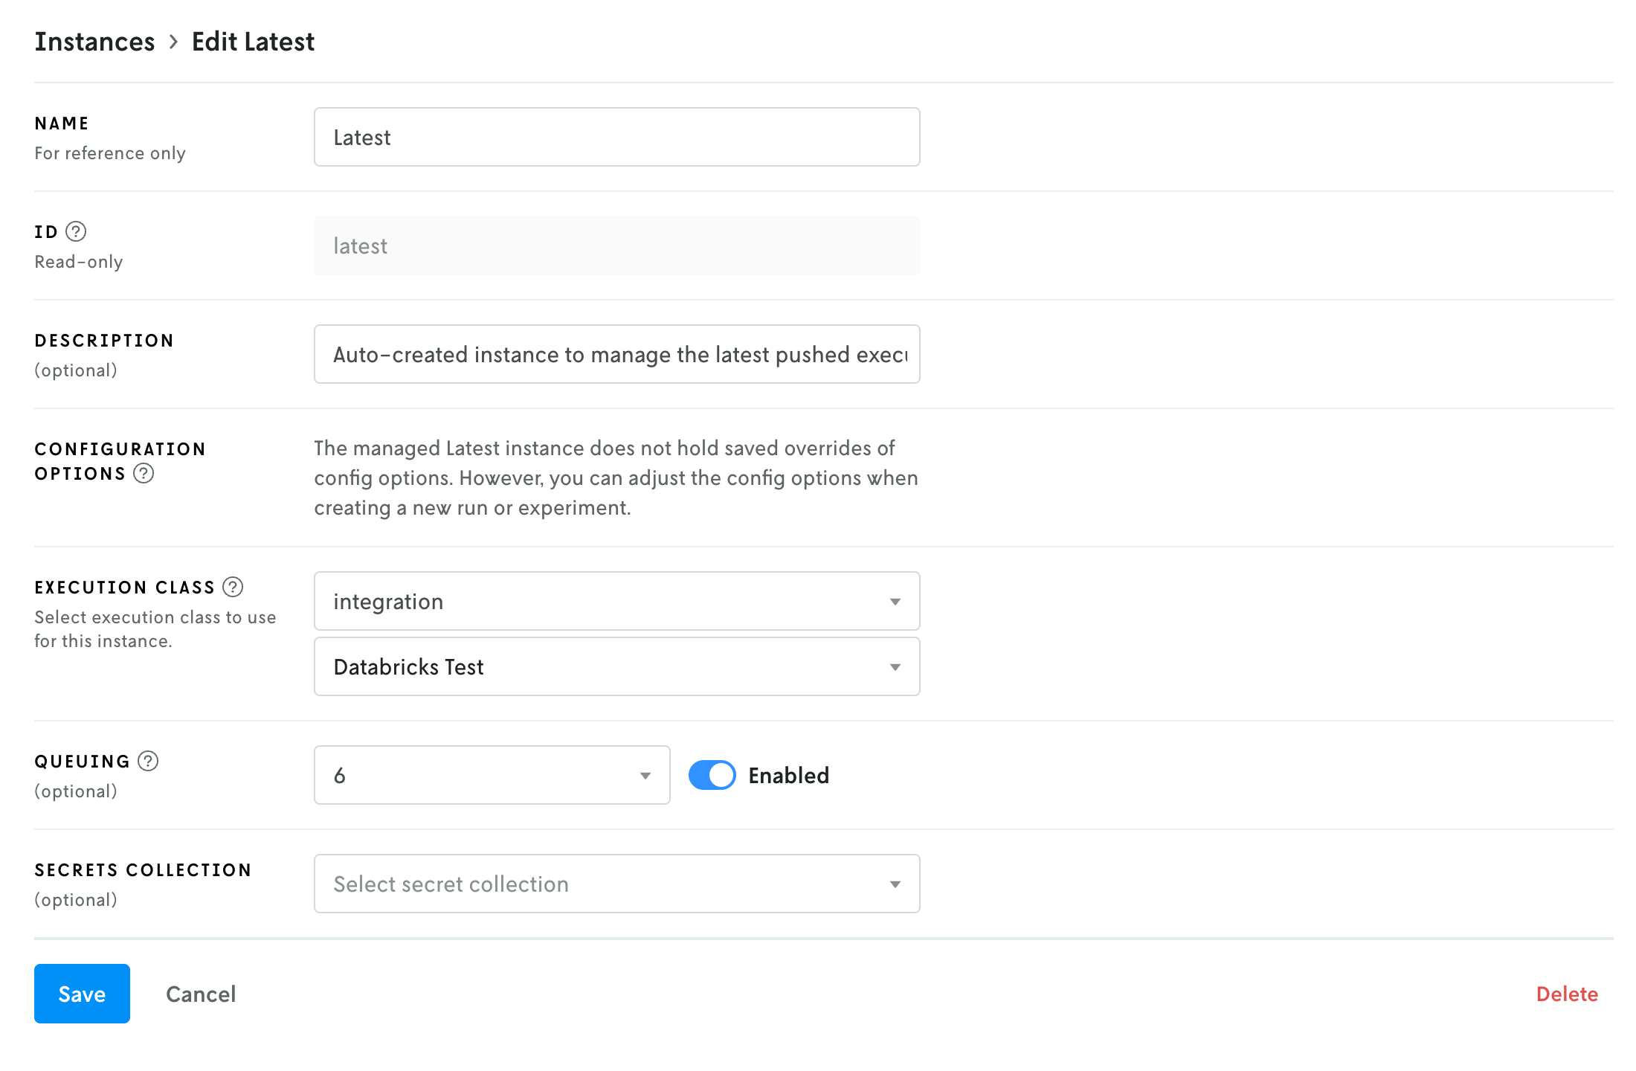Go to Instances breadcrumb link
This screenshot has height=1071, width=1636.
coord(94,42)
